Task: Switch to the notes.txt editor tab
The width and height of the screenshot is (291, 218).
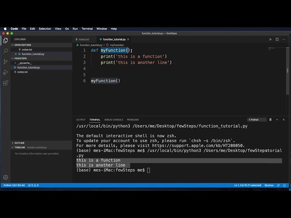Action: pos(84,40)
